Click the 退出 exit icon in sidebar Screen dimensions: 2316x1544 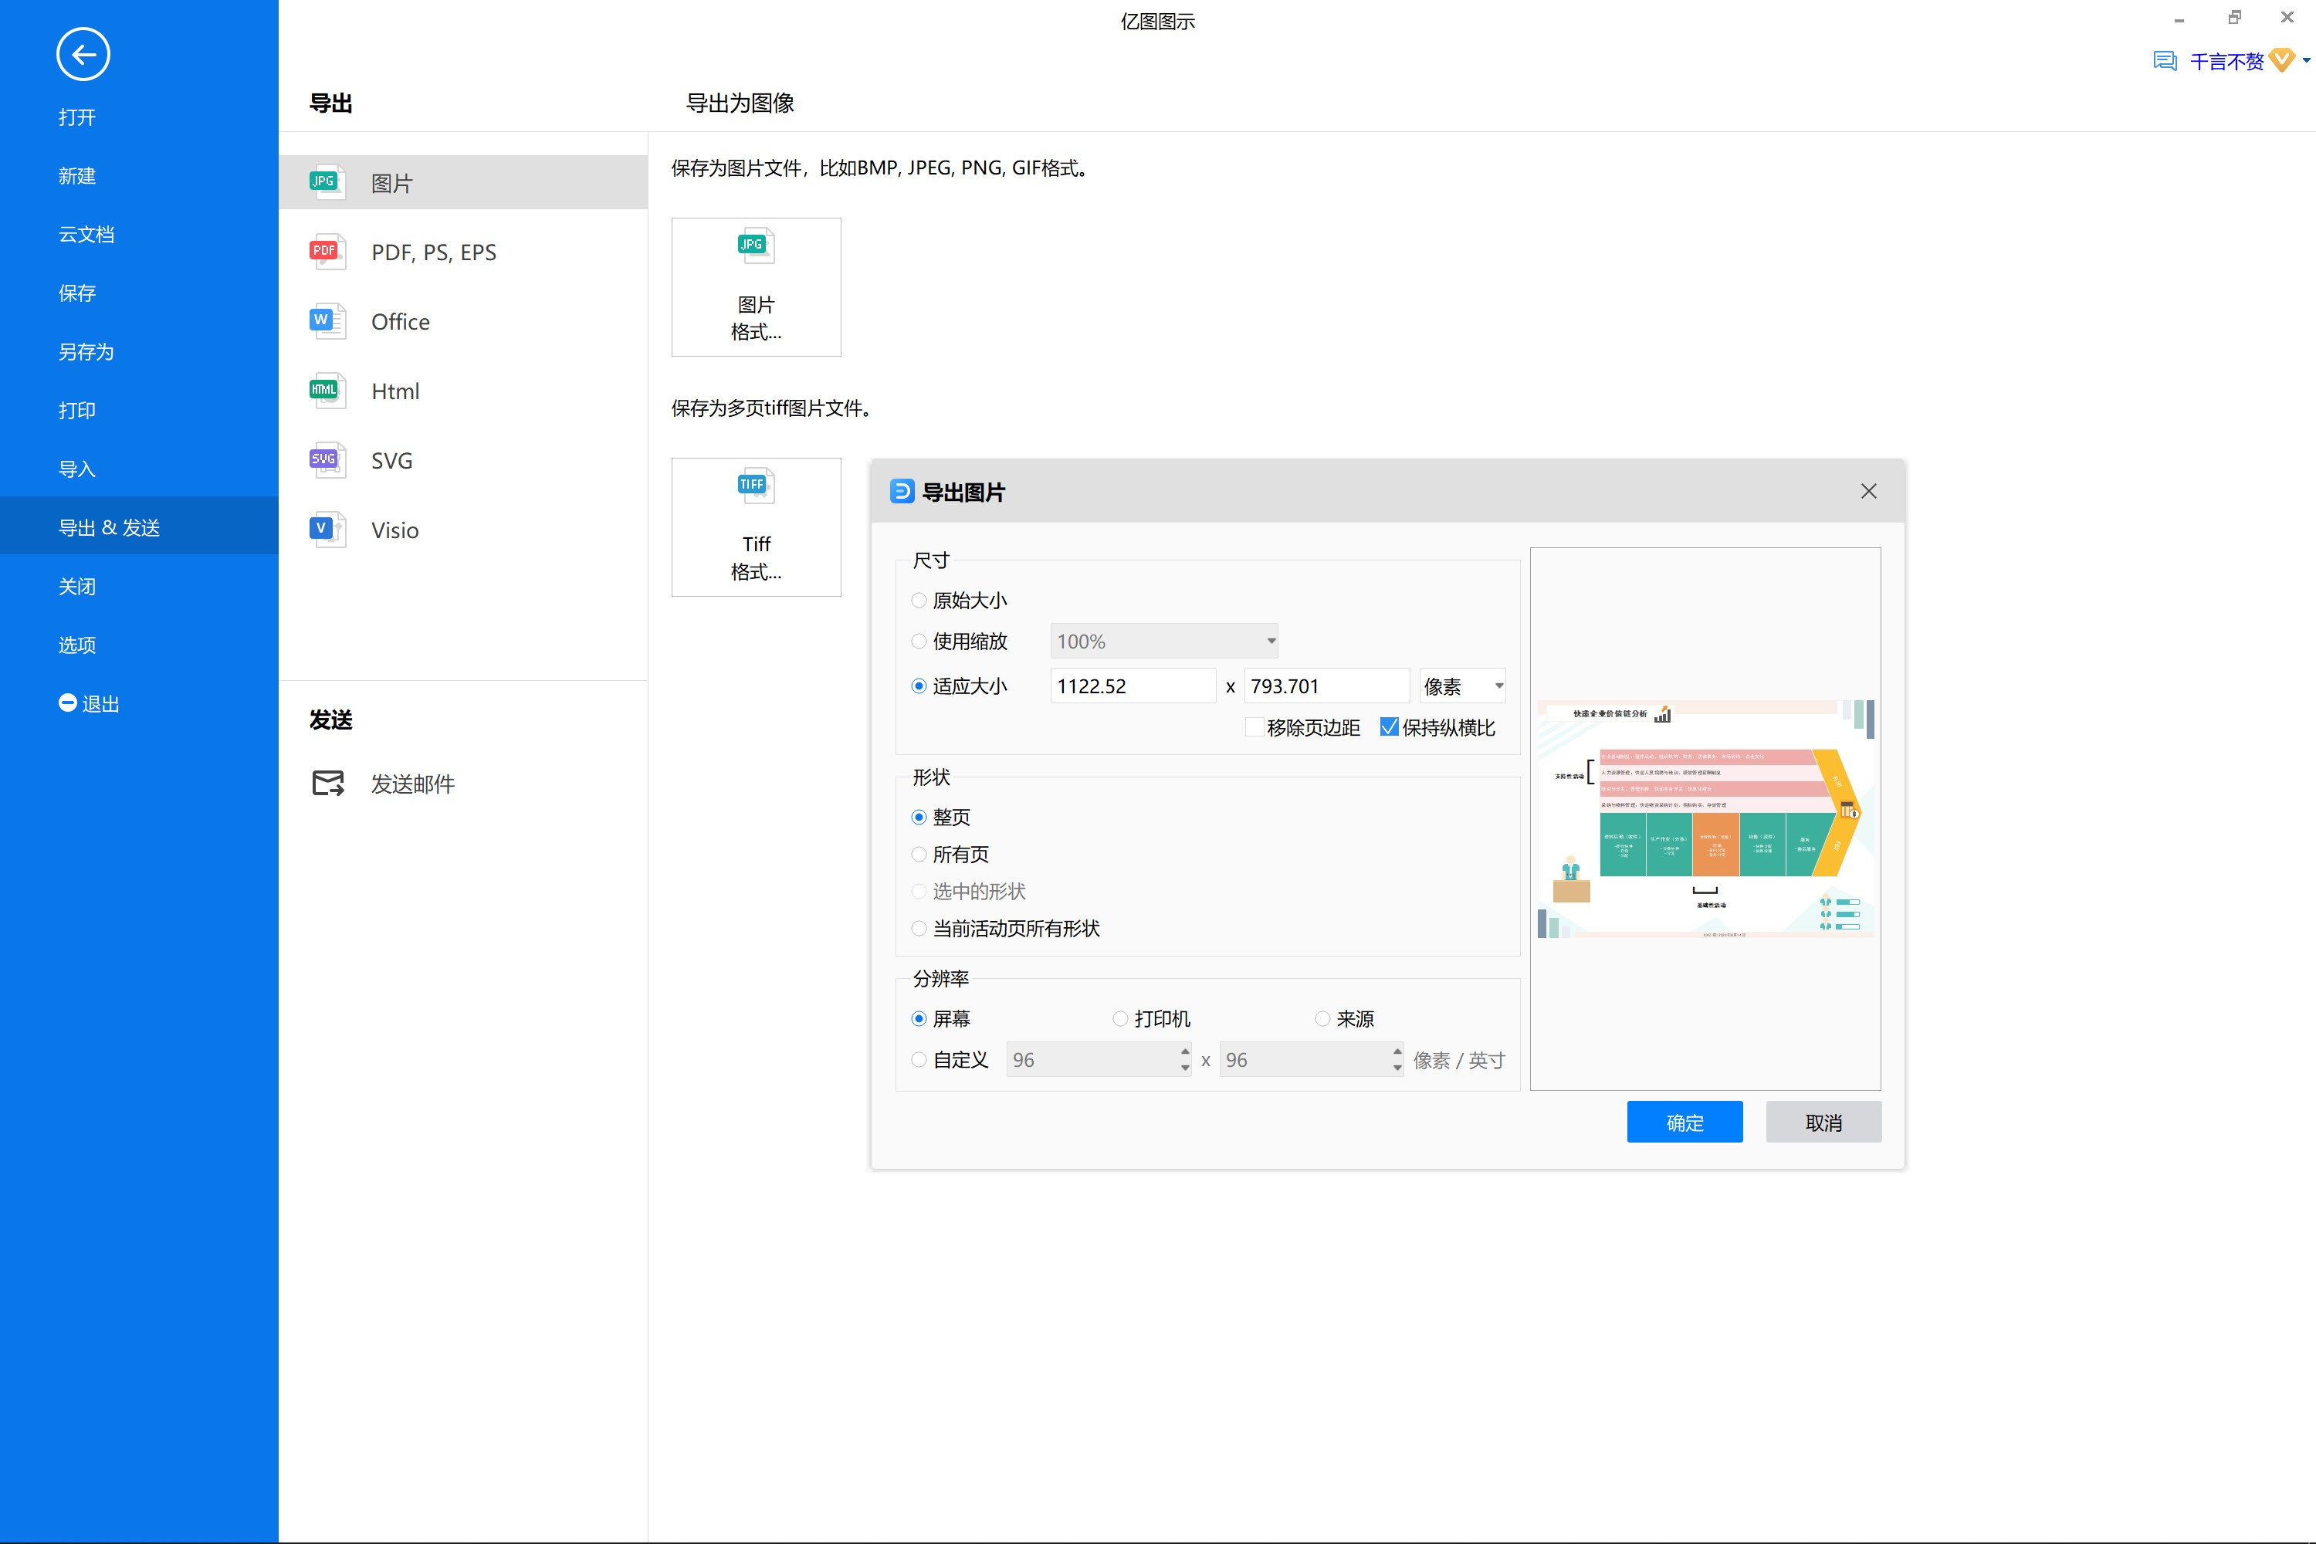click(x=68, y=703)
